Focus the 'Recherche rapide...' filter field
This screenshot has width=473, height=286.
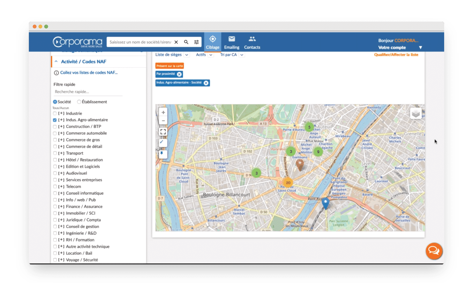pyautogui.click(x=88, y=92)
